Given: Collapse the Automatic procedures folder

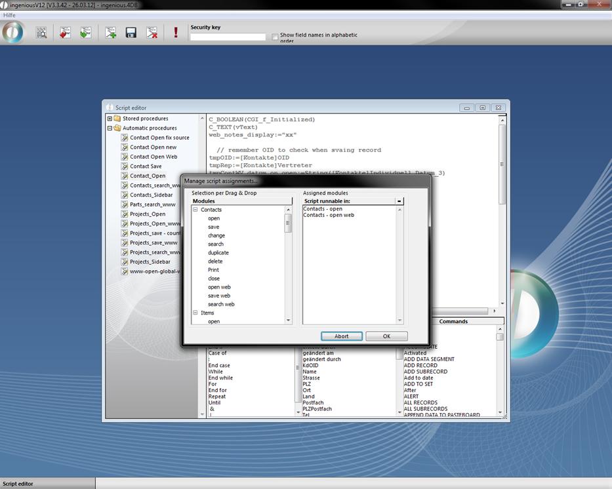Looking at the screenshot, I should (x=110, y=128).
